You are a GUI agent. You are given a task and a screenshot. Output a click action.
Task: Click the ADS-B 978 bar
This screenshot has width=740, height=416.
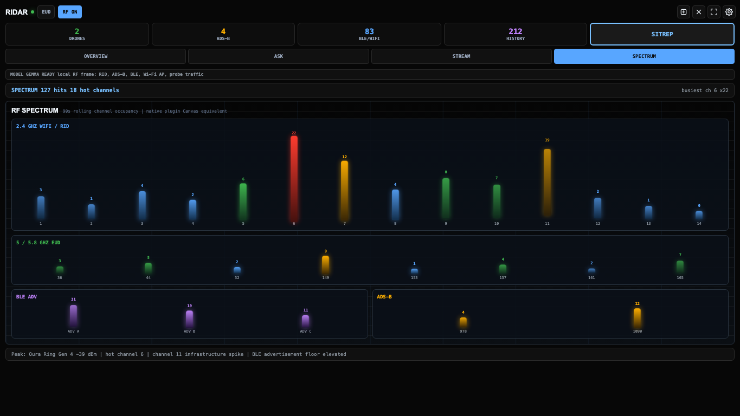pos(463,322)
